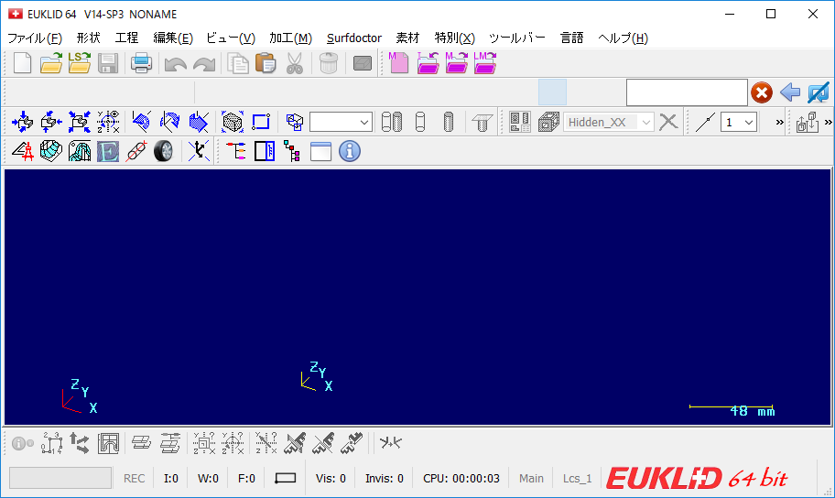
Task: Click the floppy disk save icon
Action: click(x=107, y=63)
